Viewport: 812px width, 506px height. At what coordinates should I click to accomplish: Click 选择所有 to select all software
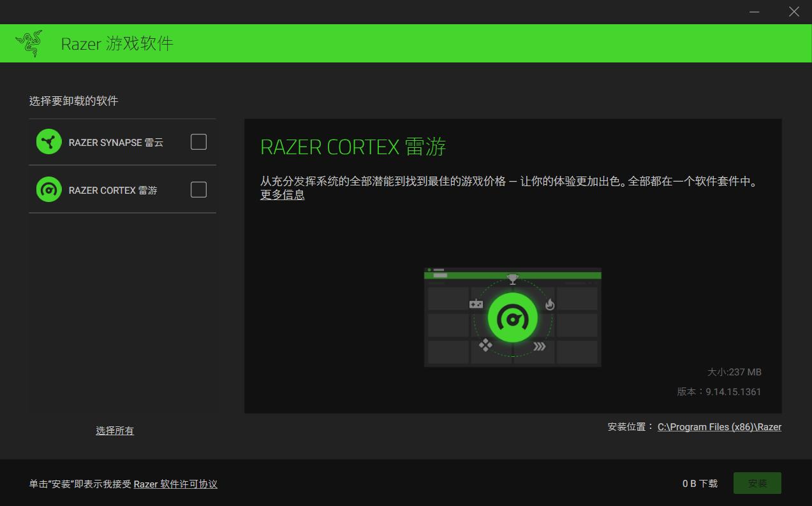pos(114,431)
